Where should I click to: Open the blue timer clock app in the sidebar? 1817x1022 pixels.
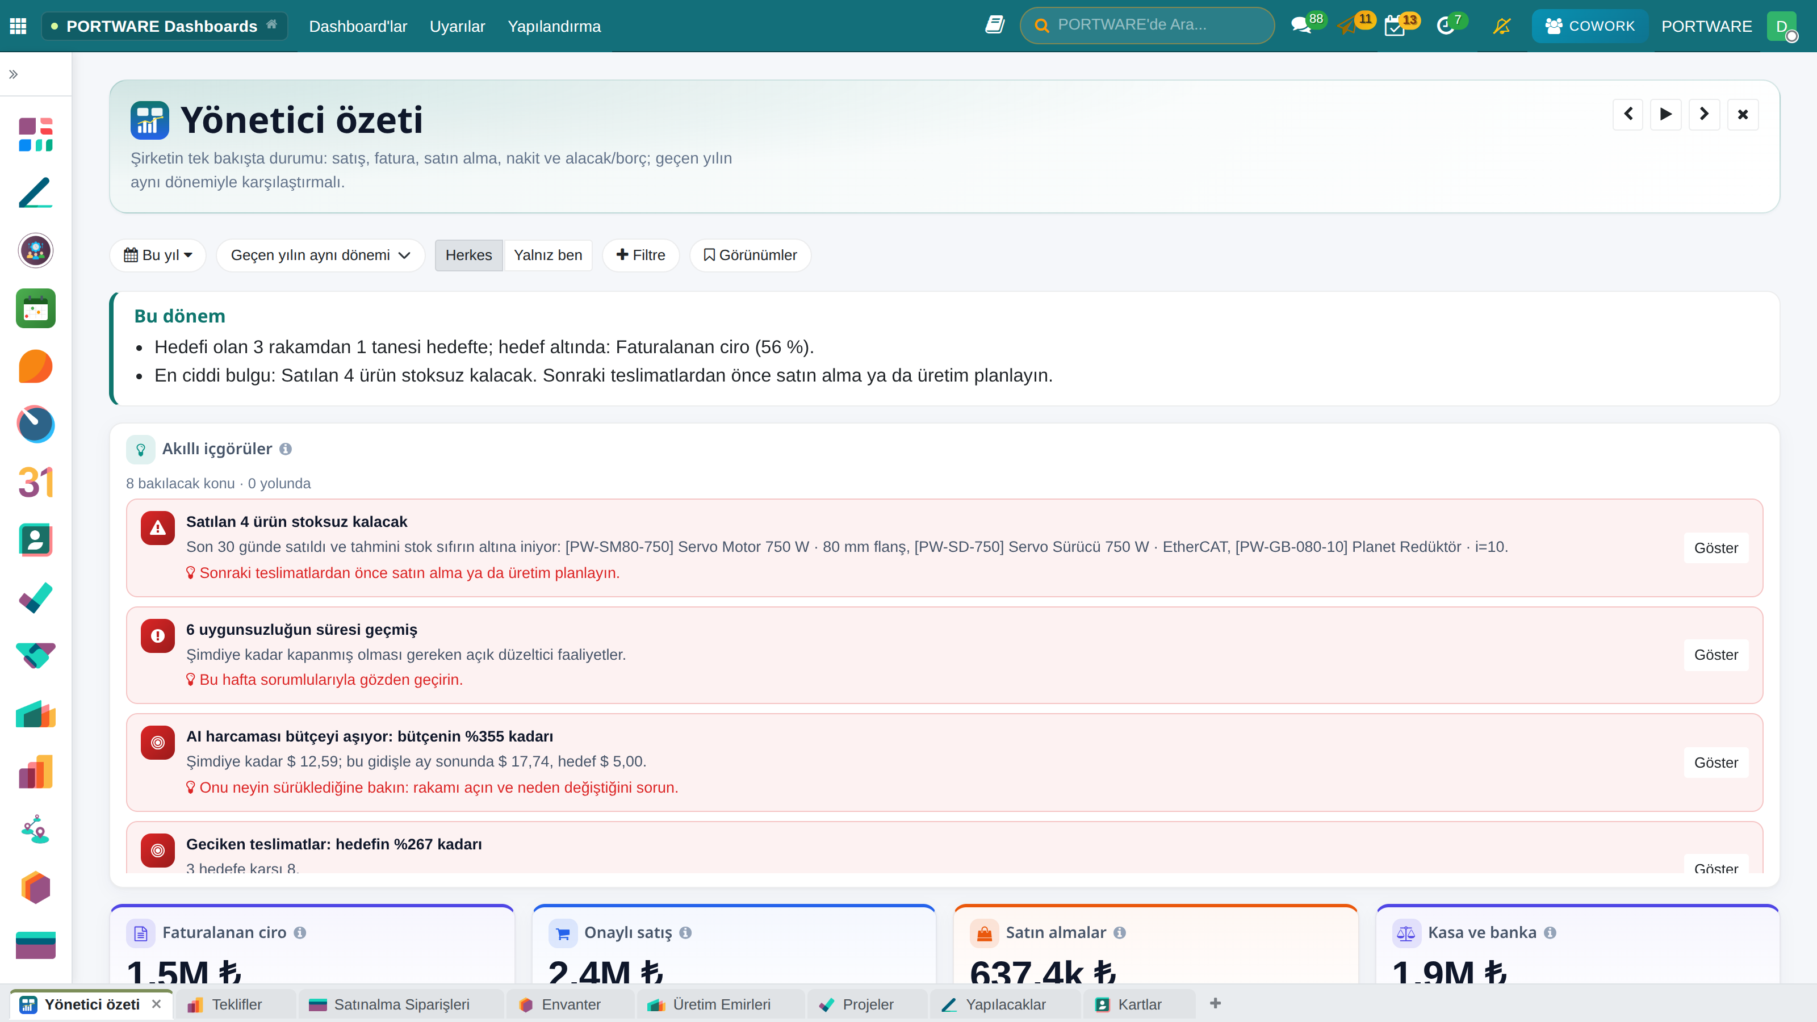click(35, 424)
